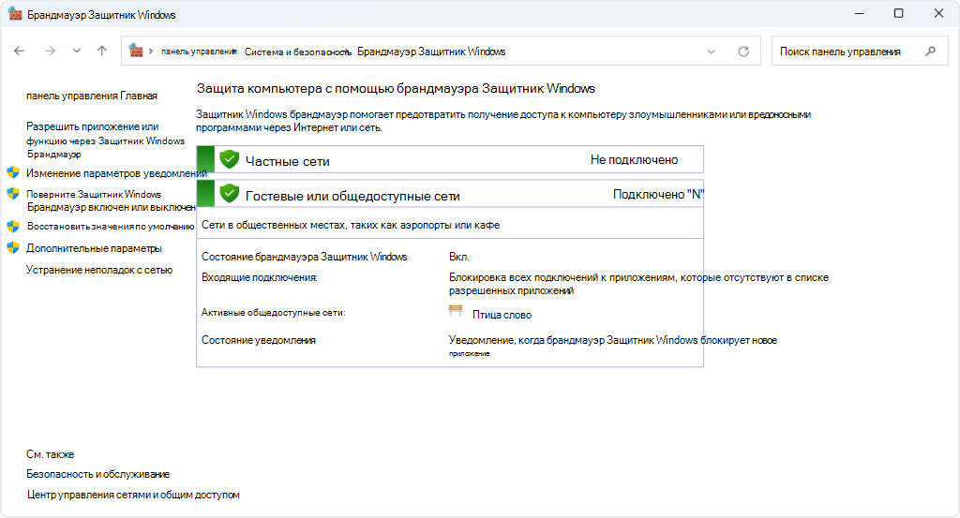Open Дополнительные параметры link
This screenshot has width=960, height=518.
(x=94, y=248)
